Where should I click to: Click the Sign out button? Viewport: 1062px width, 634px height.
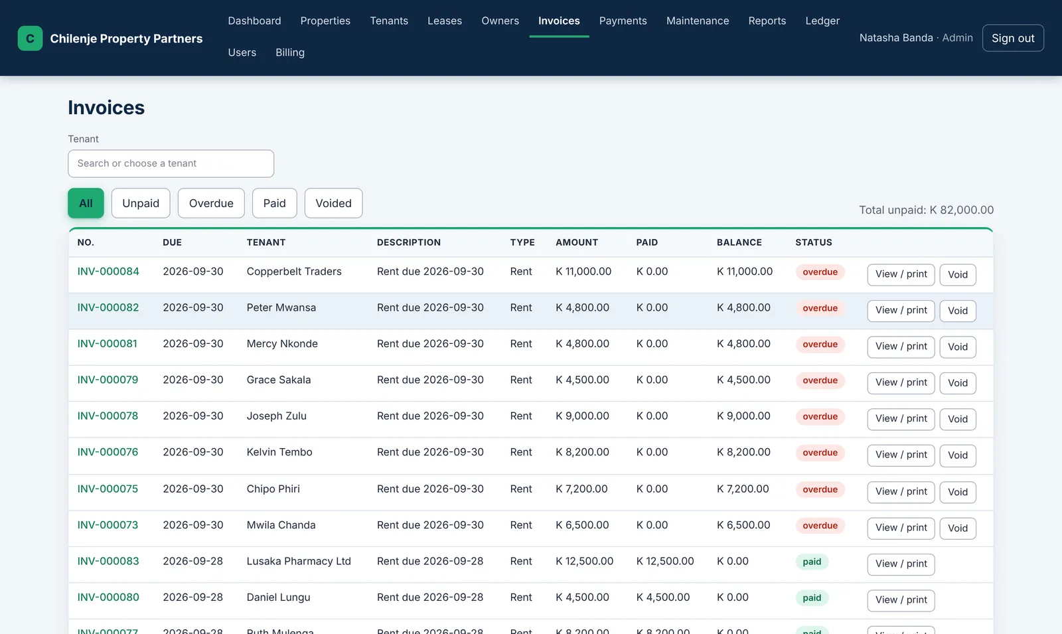point(1013,38)
